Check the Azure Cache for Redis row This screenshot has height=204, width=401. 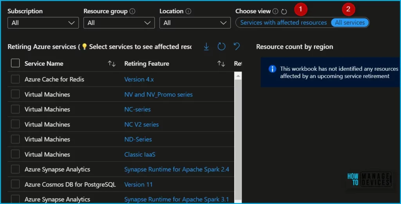click(15, 79)
